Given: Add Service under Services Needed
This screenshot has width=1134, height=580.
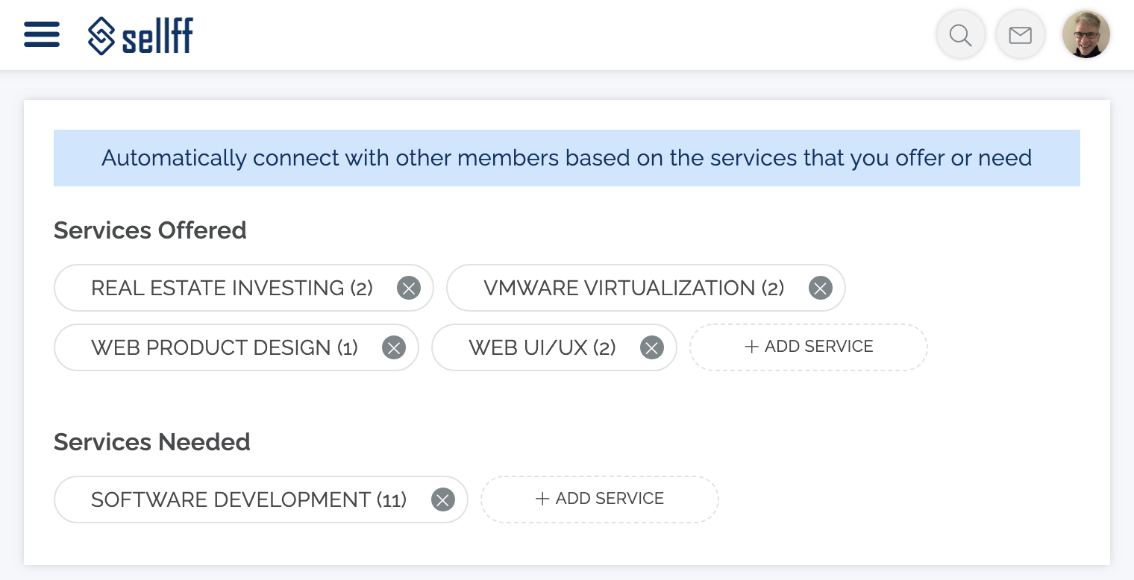Looking at the screenshot, I should 599,499.
